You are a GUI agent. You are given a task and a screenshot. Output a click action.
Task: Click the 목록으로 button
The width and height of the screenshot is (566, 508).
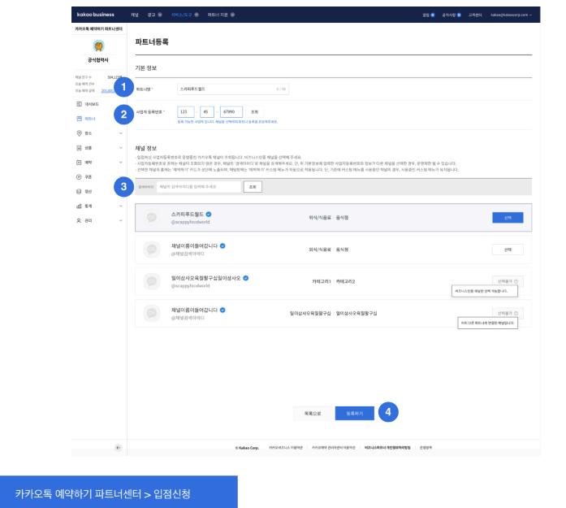[313, 413]
